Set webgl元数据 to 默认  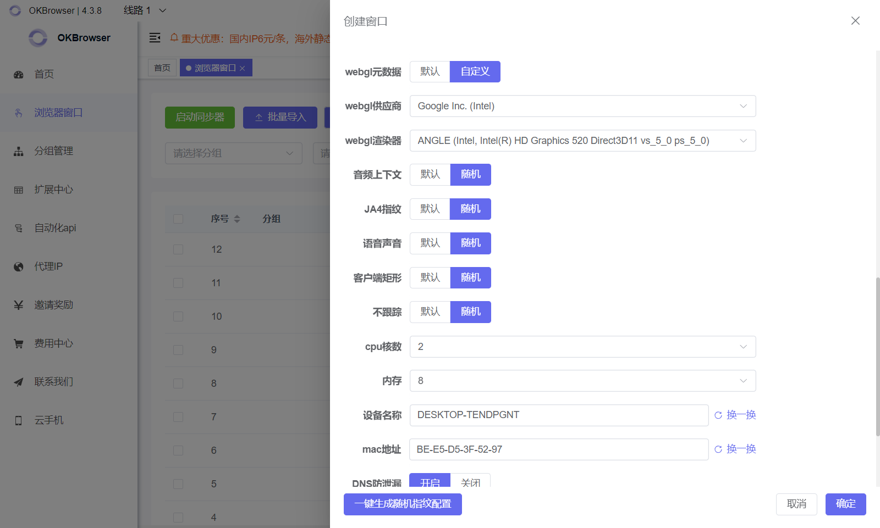pyautogui.click(x=430, y=71)
